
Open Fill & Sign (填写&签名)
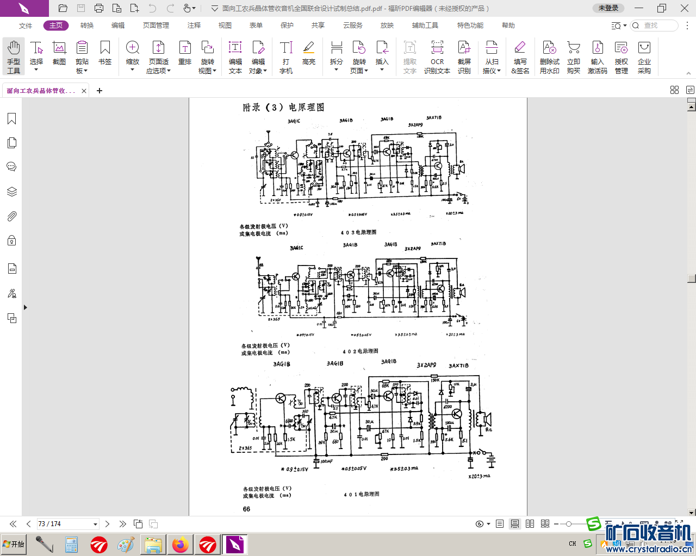(x=520, y=56)
